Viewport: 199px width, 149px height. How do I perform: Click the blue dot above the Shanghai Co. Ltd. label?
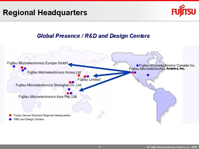pos(73,82)
